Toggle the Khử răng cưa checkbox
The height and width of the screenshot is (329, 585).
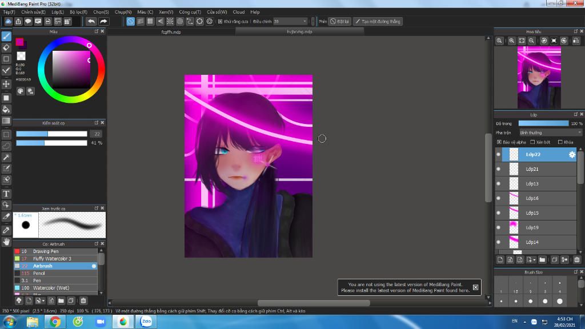pos(220,22)
